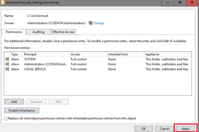Image resolution: width=199 pixels, height=132 pixels.
Task: Sort by the Inherited from column header
Action: tap(125, 54)
